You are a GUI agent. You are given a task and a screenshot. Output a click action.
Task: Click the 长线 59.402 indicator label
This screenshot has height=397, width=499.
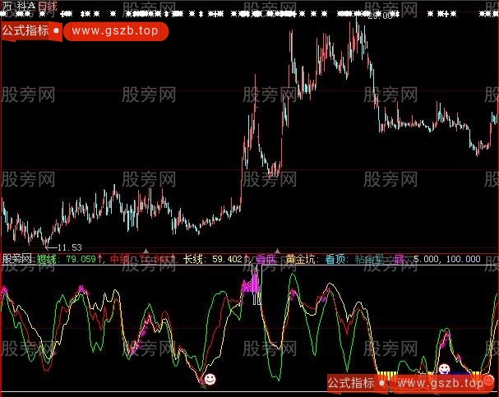click(x=212, y=259)
